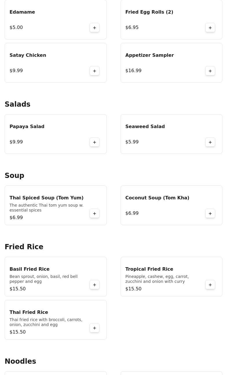
Task: Click the Salads section heading
Action: click(x=17, y=104)
